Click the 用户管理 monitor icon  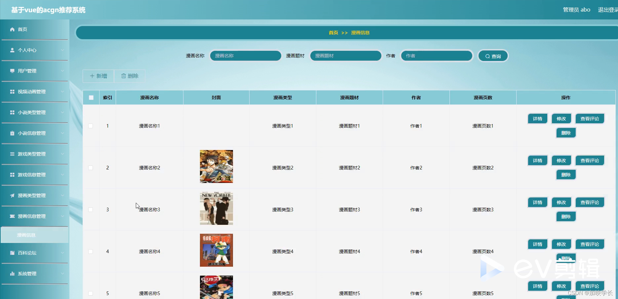[x=12, y=71]
